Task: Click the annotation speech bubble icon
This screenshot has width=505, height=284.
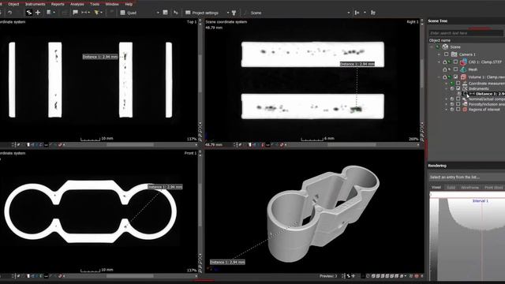Action: (x=76, y=13)
